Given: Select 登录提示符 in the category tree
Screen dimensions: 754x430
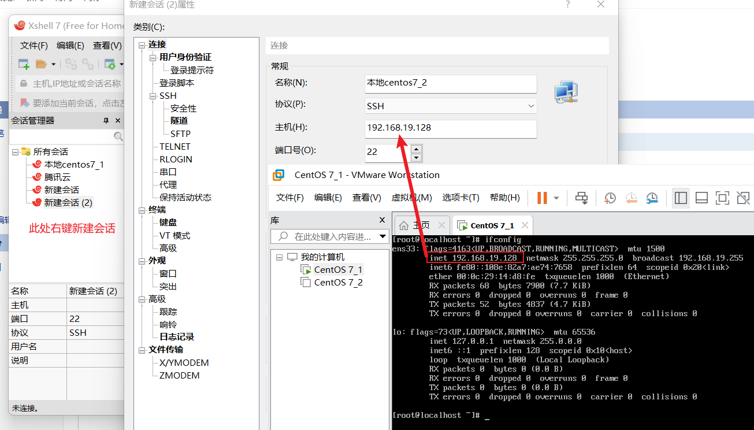Looking at the screenshot, I should [192, 70].
